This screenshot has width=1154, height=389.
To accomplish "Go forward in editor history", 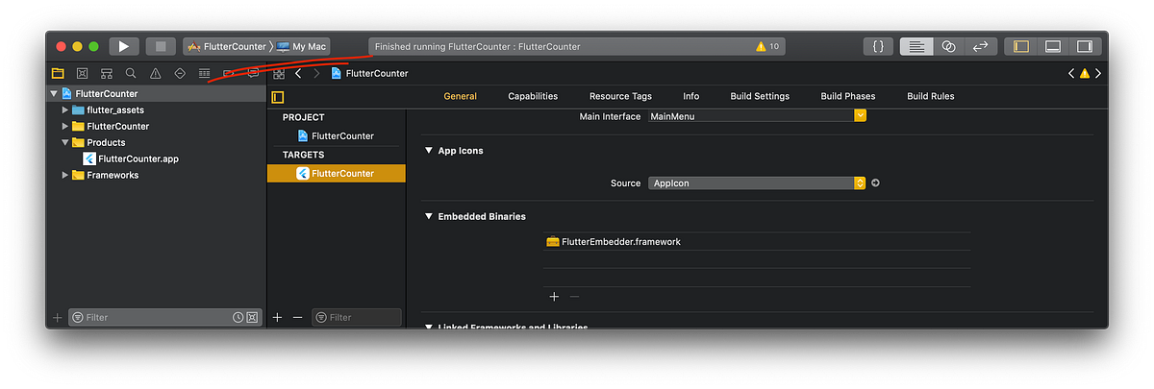I will (316, 73).
